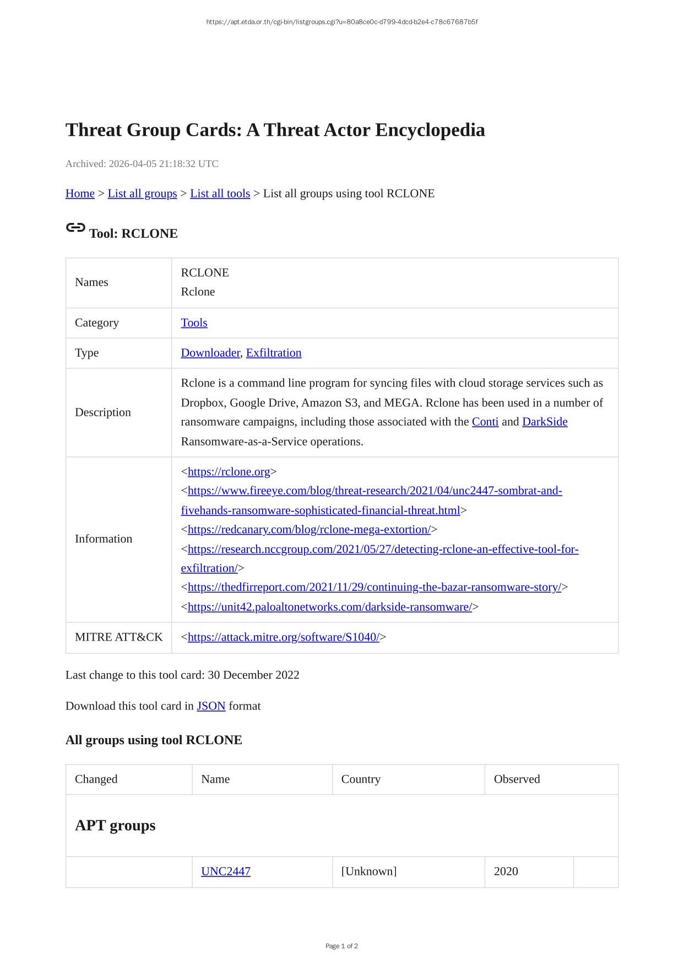Navigate to List all tools breadcrumb
The image size is (684, 968).
pos(220,193)
